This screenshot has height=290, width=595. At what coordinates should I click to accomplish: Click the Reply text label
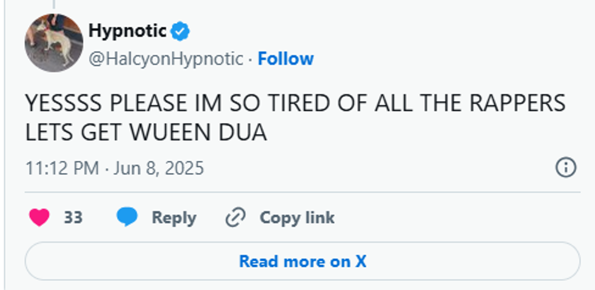tap(174, 217)
